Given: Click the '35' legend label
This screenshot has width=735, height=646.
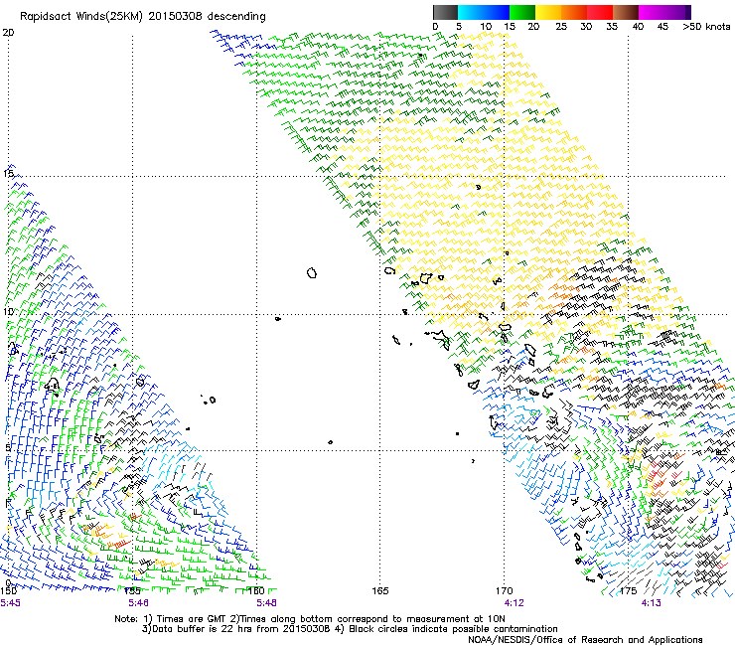Looking at the screenshot, I should pyautogui.click(x=612, y=27).
